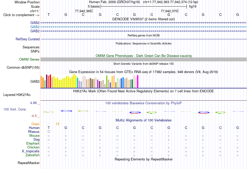This screenshot has height=169, width=247.
Task: Click the H3K27Ac Mark track title
Action: pyautogui.click(x=144, y=91)
